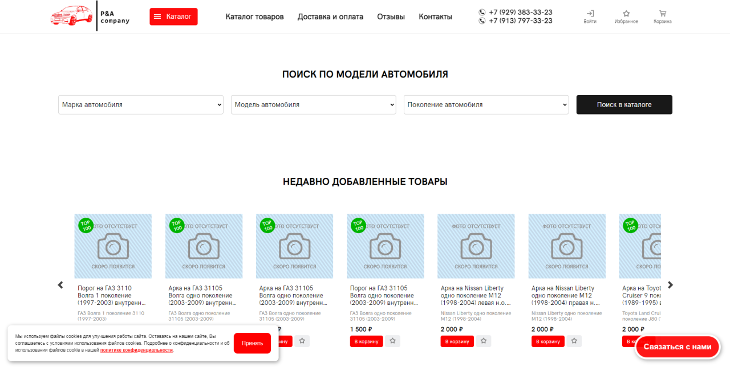730x367 pixels.
Task: Call the number +7 (913) 797-33-23
Action: pyautogui.click(x=520, y=21)
